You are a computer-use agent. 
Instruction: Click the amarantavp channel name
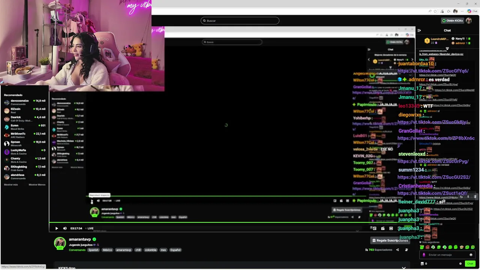pos(80,239)
